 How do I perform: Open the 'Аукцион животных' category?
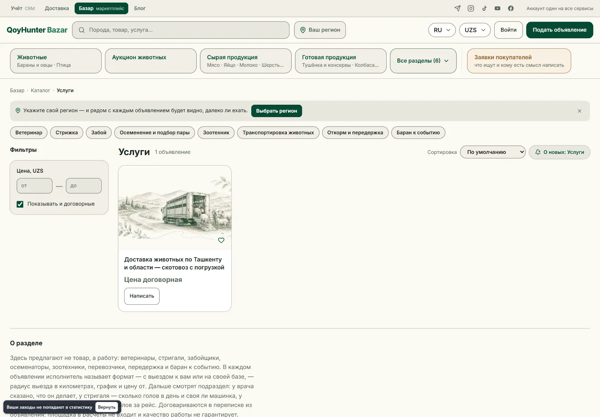click(151, 61)
